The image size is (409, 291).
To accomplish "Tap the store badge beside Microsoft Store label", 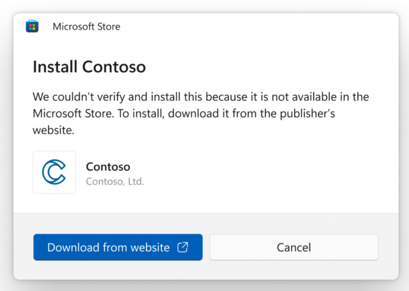I will click(x=32, y=26).
